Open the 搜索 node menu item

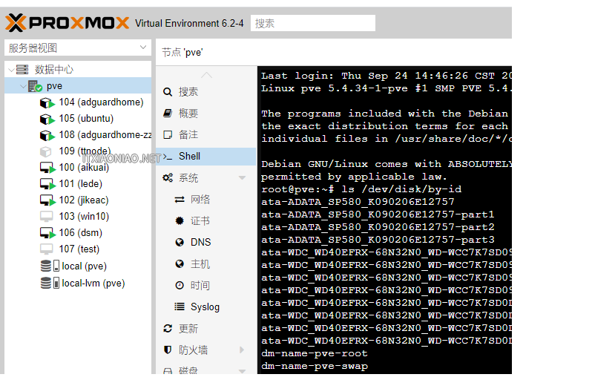pyautogui.click(x=206, y=92)
